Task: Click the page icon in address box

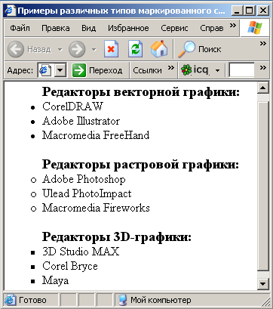Action: tap(45, 70)
